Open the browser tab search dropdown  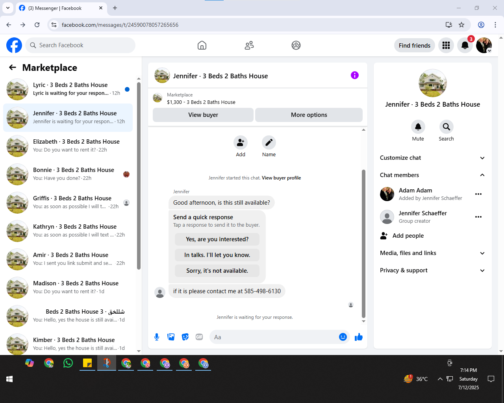[x=8, y=8]
